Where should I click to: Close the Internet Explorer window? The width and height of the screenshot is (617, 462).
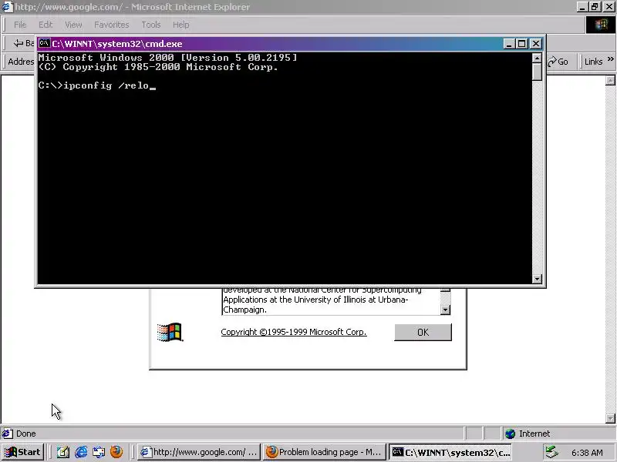pos(609,7)
